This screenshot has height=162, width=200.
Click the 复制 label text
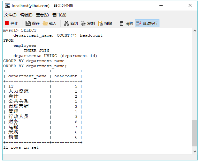point(91,23)
